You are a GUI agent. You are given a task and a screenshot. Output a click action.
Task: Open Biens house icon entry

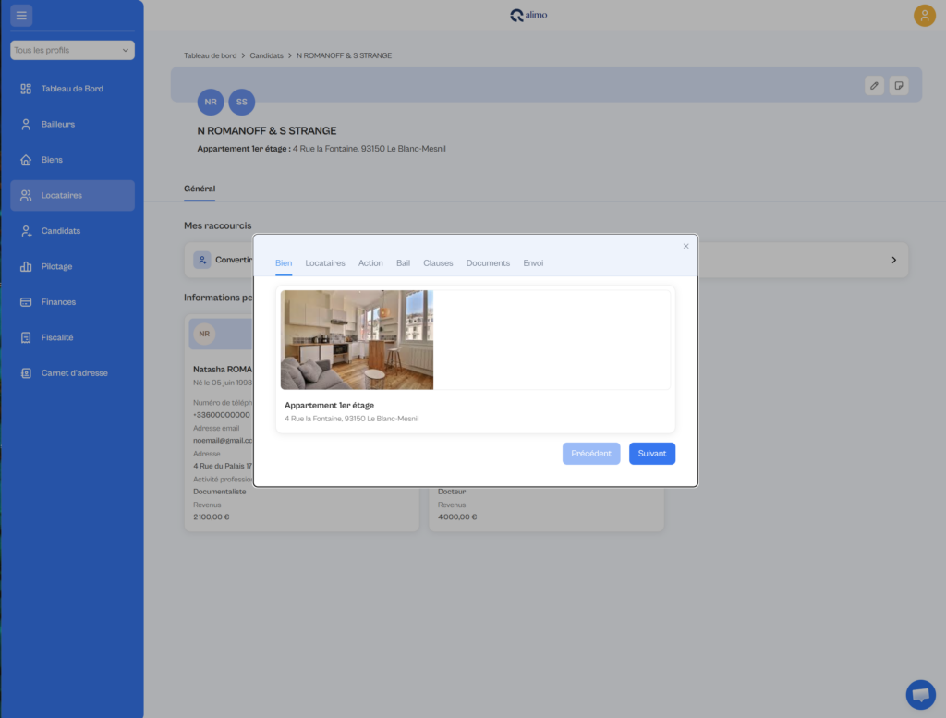click(x=72, y=160)
